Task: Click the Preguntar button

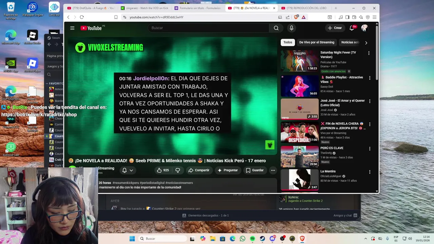Action: pyautogui.click(x=228, y=170)
